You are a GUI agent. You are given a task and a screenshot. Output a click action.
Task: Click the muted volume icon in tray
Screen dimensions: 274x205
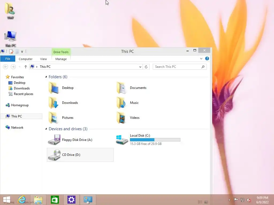[x=249, y=200]
